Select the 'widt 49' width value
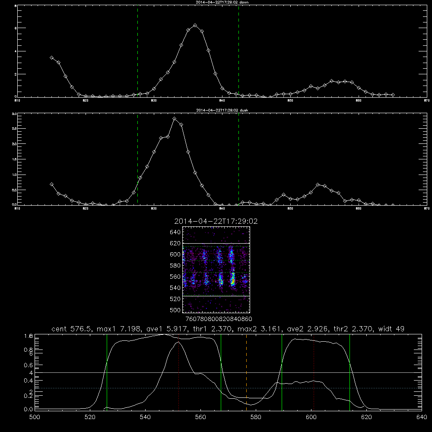This screenshot has width=432, height=432. point(391,329)
